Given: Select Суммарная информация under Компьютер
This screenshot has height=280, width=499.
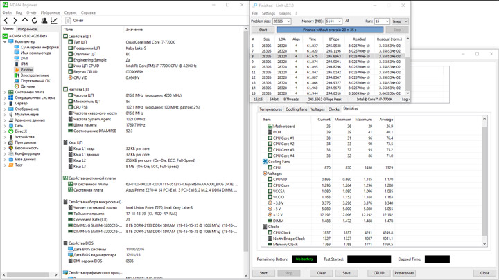Looking at the screenshot, I should [39, 48].
